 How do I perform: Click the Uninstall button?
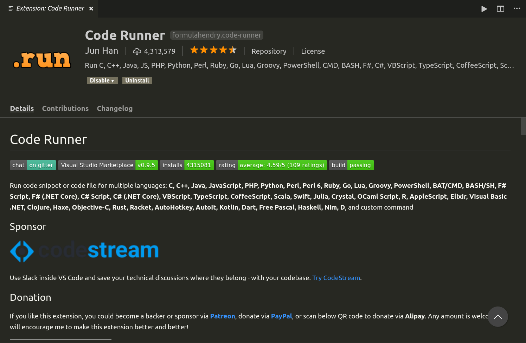137,80
